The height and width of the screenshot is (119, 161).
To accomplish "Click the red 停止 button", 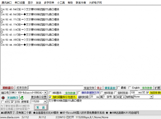I will click(99, 88).
